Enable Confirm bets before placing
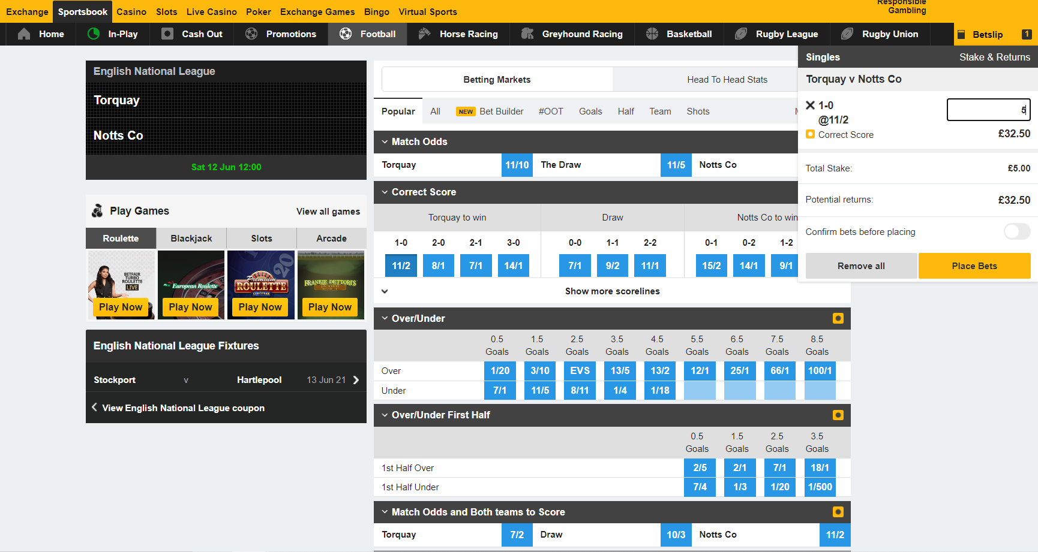The width and height of the screenshot is (1038, 552). click(x=1016, y=231)
